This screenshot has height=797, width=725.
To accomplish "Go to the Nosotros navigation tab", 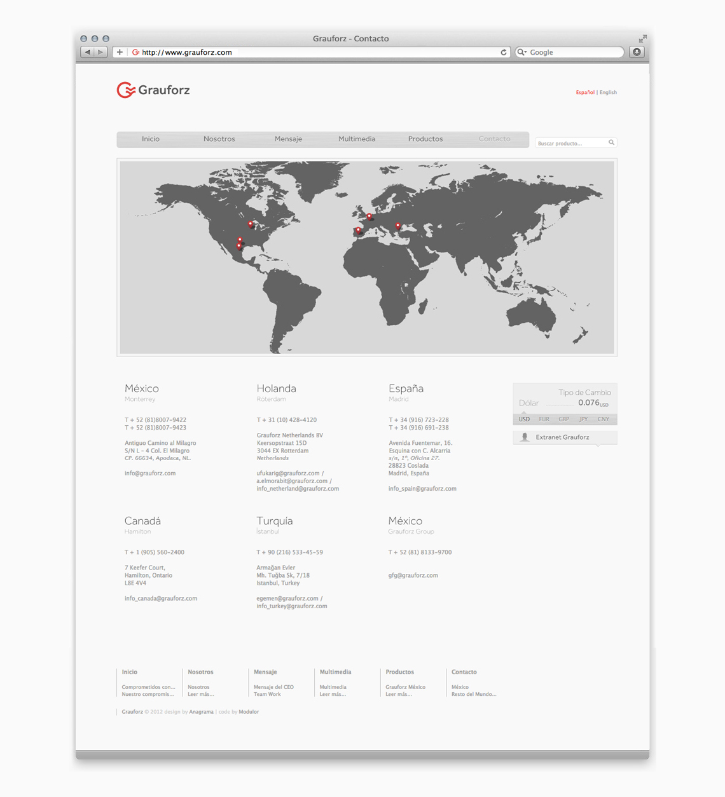I will coord(219,139).
